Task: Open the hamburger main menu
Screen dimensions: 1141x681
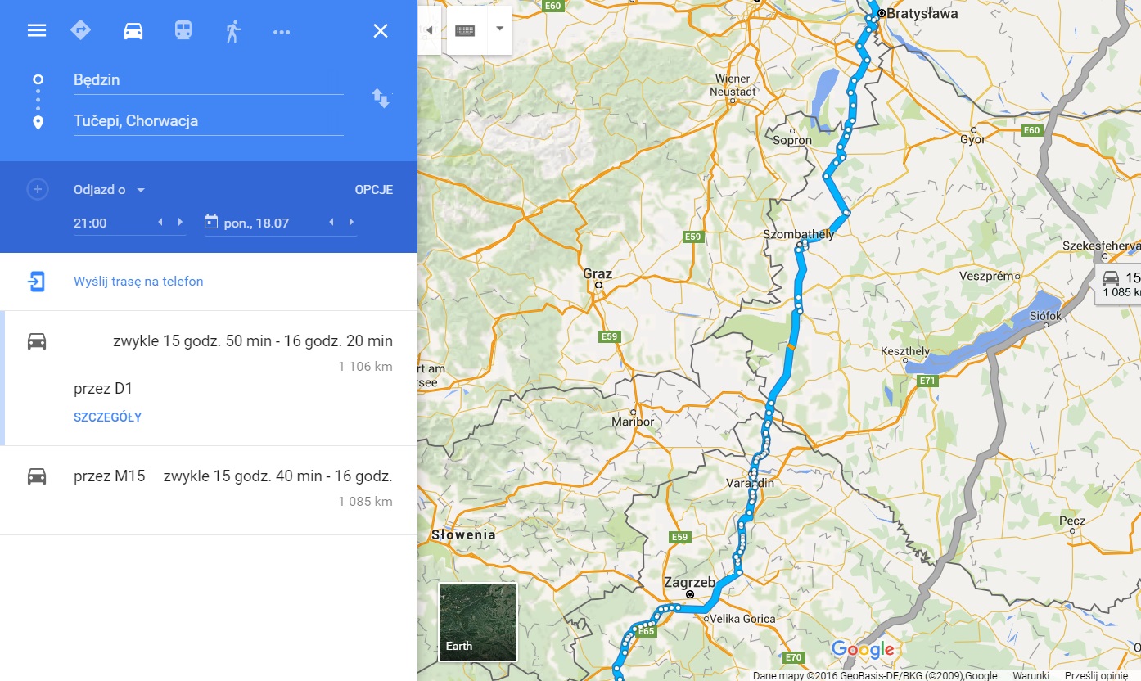Action: (x=37, y=31)
